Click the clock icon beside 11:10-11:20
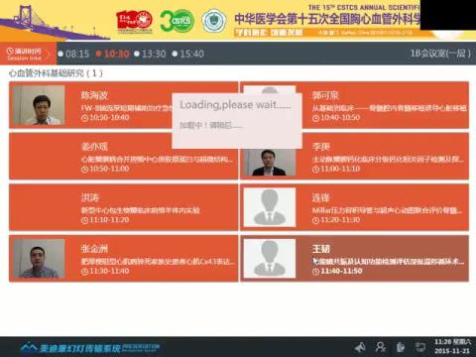476x357 pixels. (84, 220)
